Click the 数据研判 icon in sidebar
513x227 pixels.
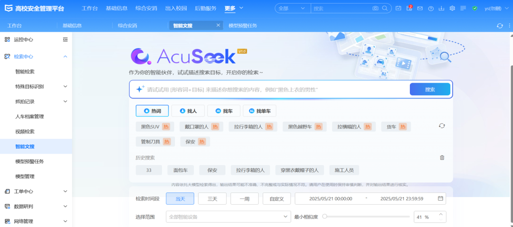tap(7, 207)
